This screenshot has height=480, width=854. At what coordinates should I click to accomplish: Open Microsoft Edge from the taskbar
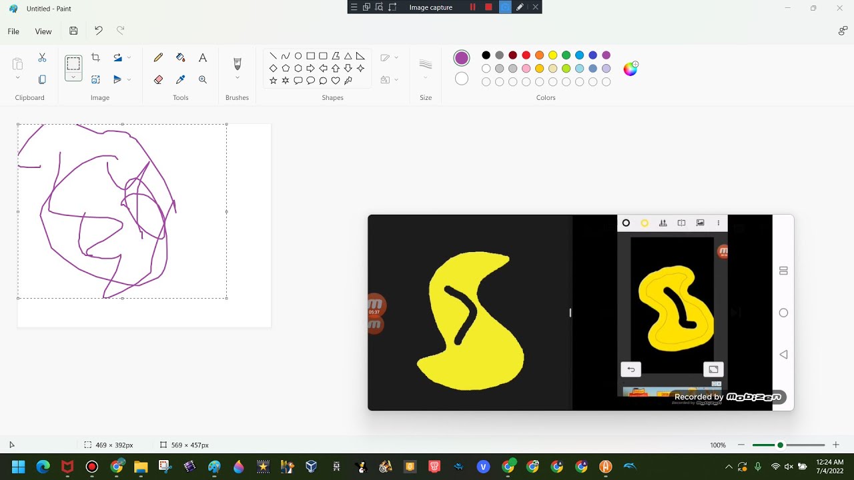coord(43,467)
